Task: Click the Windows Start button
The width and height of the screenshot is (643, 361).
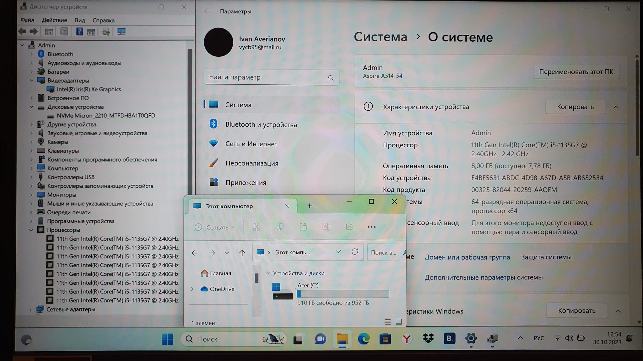Action: coord(167,339)
